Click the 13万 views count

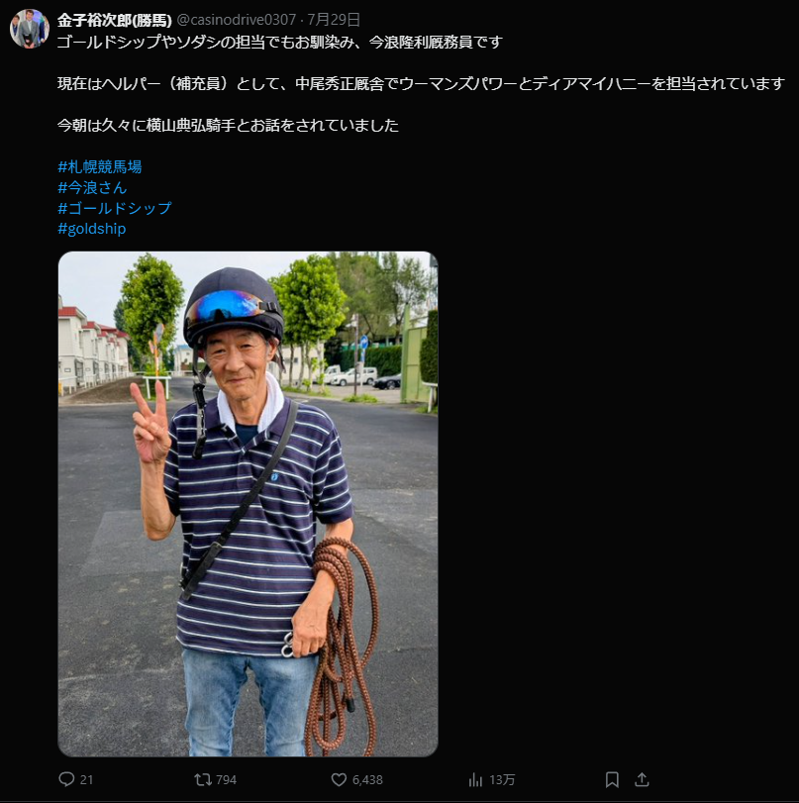pos(502,780)
